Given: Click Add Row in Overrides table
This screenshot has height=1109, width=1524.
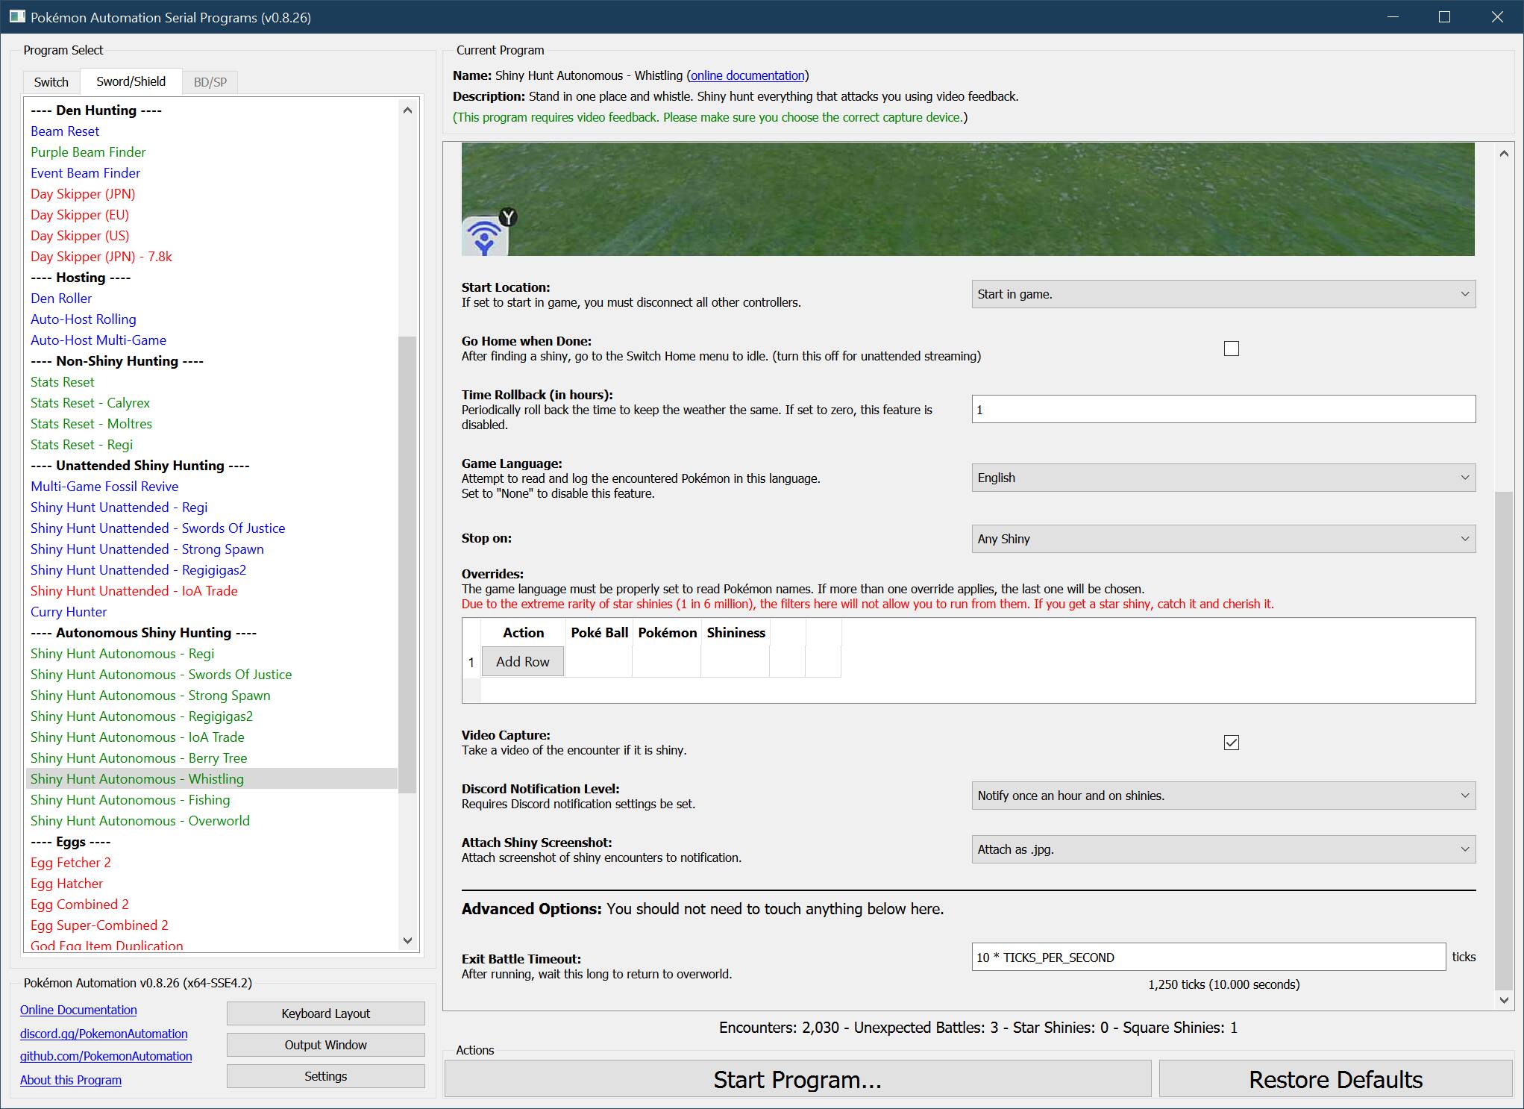Looking at the screenshot, I should [x=522, y=662].
